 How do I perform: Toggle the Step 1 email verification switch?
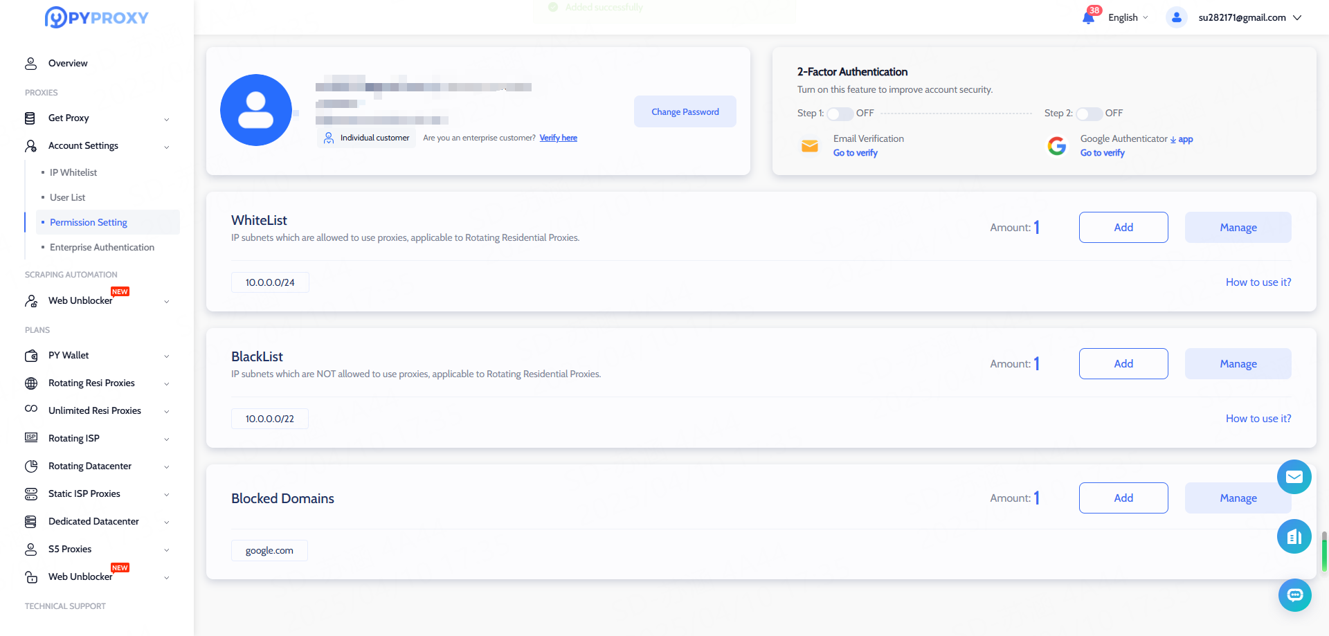(840, 113)
